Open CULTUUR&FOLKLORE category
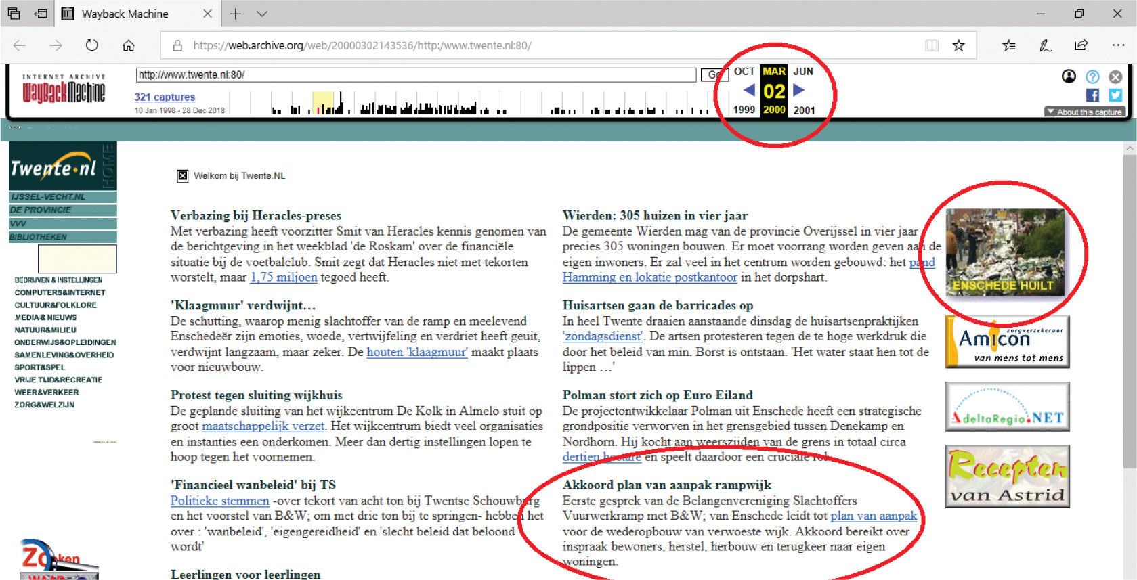This screenshot has height=580, width=1137. click(x=56, y=305)
